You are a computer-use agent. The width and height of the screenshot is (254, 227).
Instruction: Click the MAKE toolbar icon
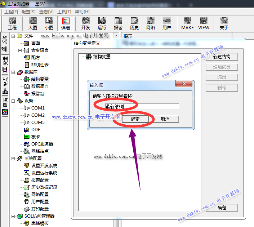click(187, 23)
